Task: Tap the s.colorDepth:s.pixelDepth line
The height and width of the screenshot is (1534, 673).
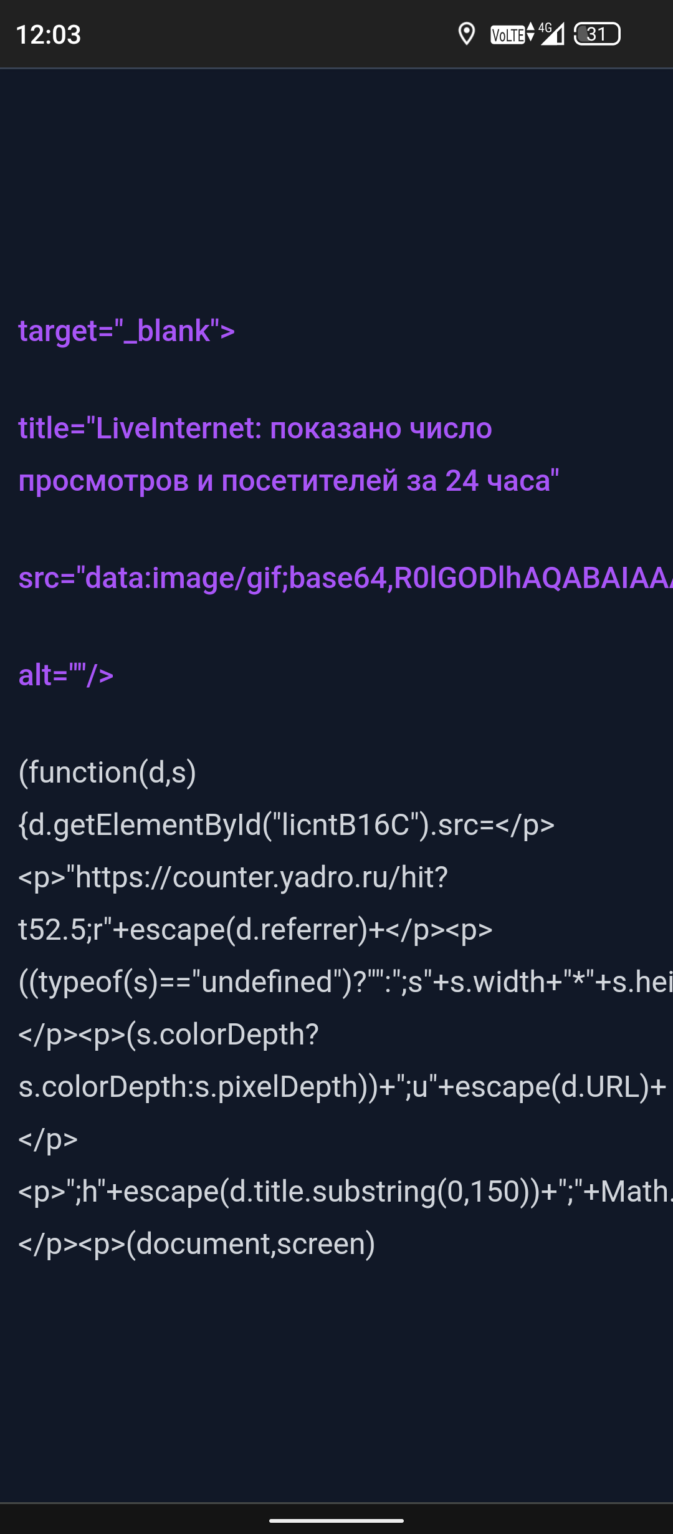Action: point(342,1088)
